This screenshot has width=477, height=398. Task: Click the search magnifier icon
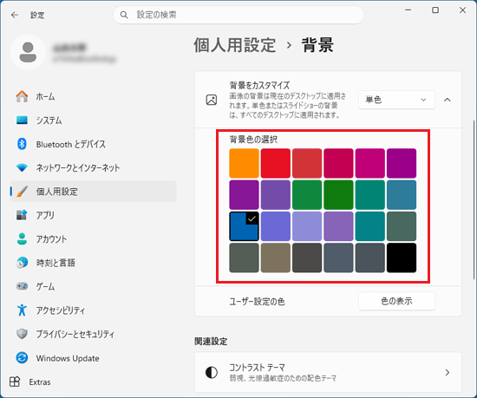point(124,15)
